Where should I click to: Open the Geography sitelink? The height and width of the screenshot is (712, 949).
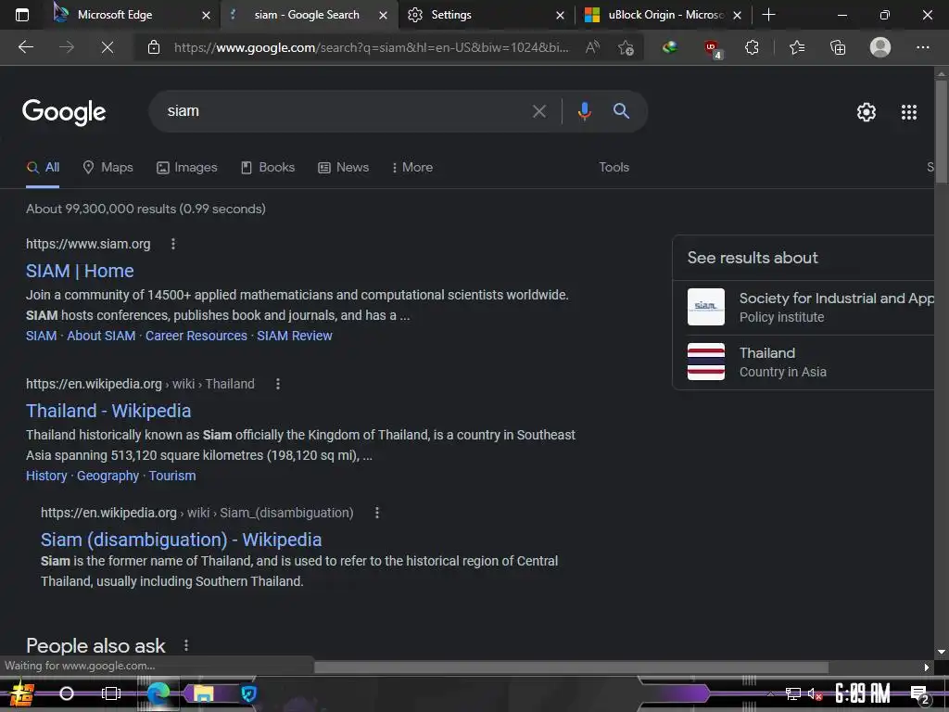pos(108,476)
